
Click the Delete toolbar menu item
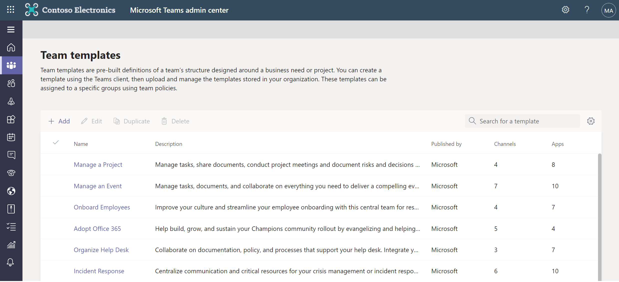click(176, 121)
